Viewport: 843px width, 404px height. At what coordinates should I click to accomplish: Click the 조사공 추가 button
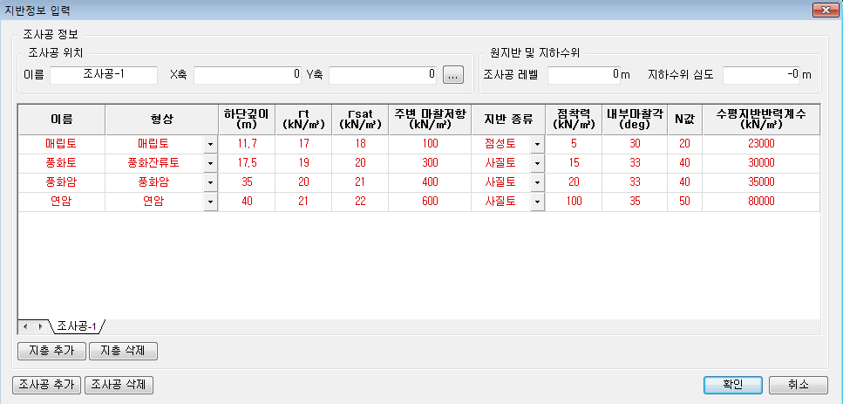[x=47, y=385]
